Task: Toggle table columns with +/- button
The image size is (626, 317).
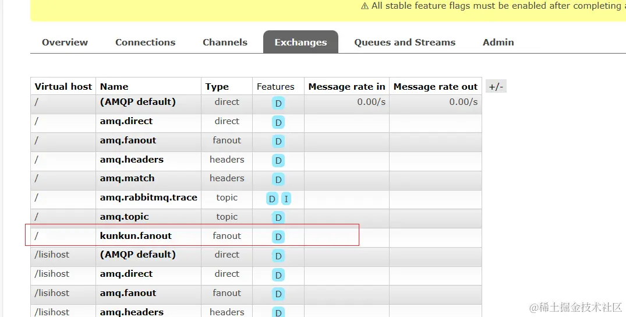Action: coord(496,86)
